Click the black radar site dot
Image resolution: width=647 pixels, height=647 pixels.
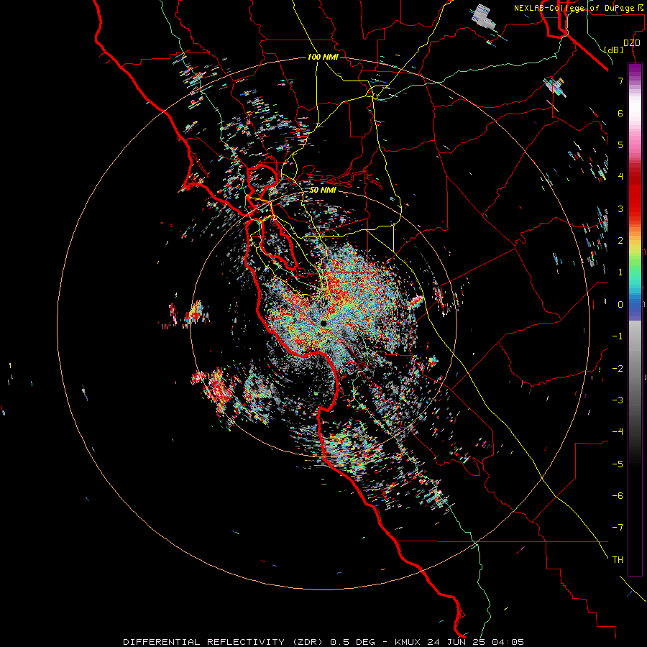point(323,323)
